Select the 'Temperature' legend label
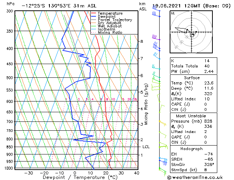 [110, 13]
